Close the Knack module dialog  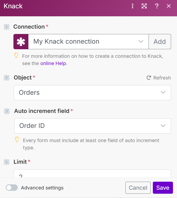coord(169,6)
